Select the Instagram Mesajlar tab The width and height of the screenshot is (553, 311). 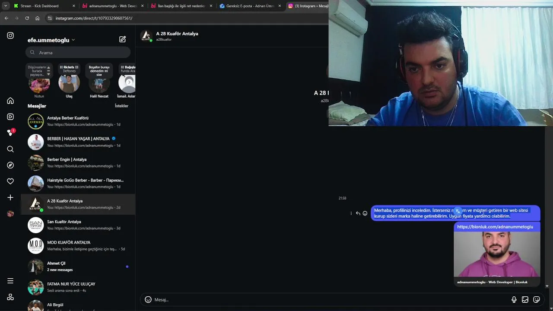pos(308,6)
